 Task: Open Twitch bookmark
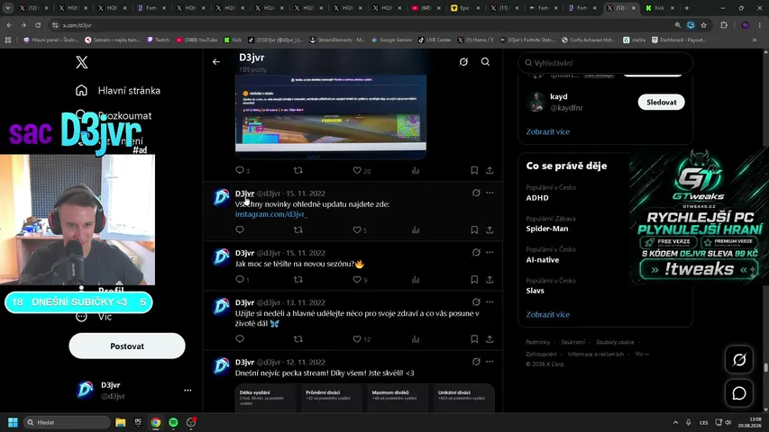[158, 40]
